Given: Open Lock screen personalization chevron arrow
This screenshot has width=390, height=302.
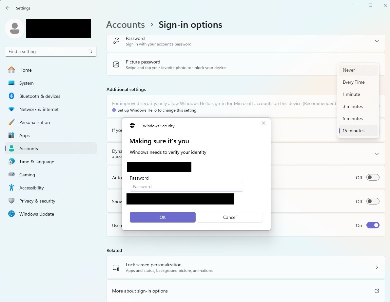Looking at the screenshot, I should [377, 267].
